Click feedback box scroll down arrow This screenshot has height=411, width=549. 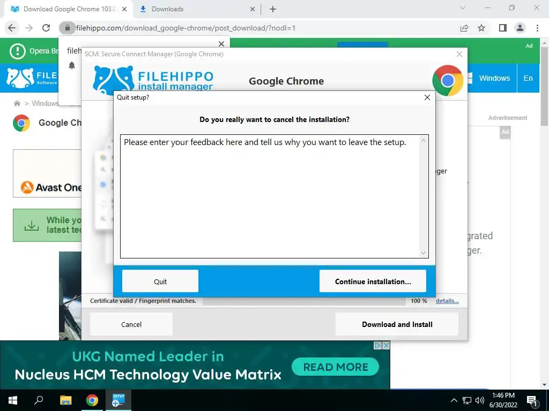pos(424,253)
